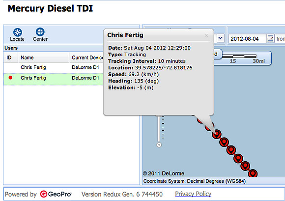Close the Chris Fertig info popup
The width and height of the screenshot is (285, 201).
point(206,35)
